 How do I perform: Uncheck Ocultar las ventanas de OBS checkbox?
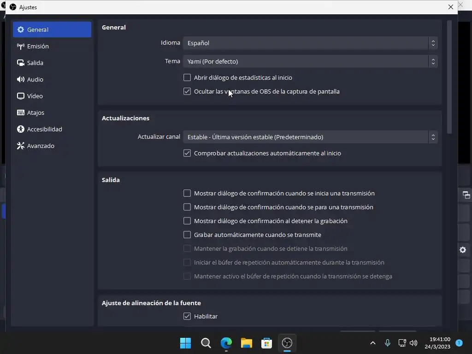(x=187, y=92)
